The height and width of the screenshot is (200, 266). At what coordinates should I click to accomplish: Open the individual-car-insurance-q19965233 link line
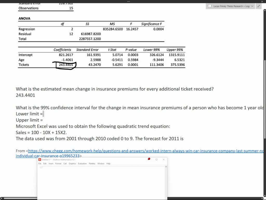48,156
